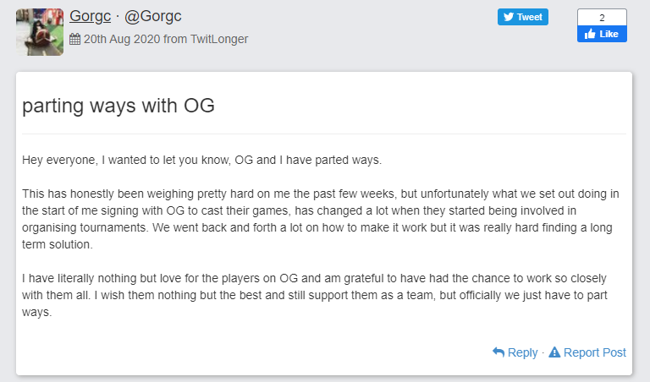Click the like count bubble showing 2

602,17
